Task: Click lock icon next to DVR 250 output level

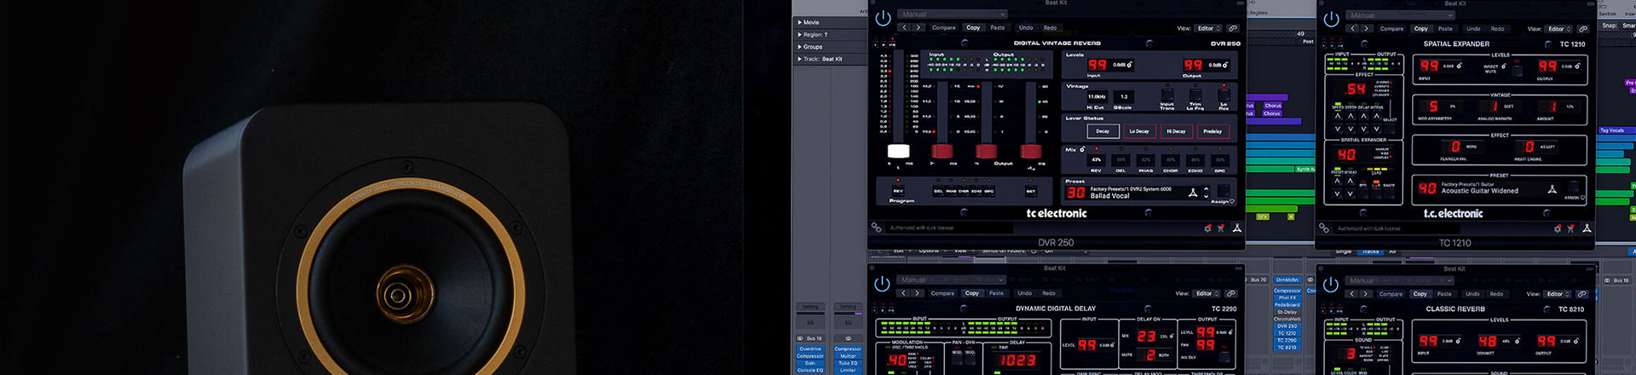Action: click(1225, 65)
